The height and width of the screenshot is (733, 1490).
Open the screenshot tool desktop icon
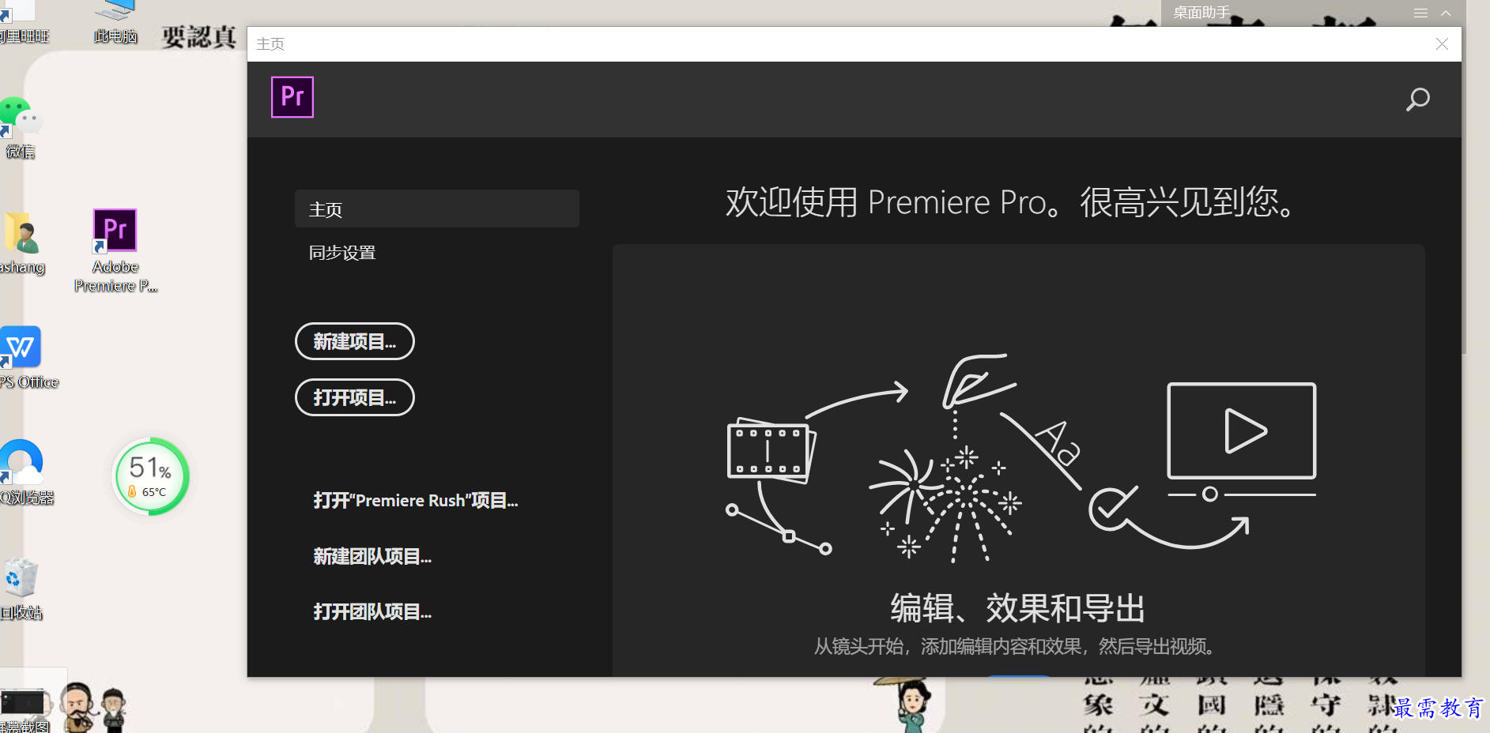click(24, 709)
